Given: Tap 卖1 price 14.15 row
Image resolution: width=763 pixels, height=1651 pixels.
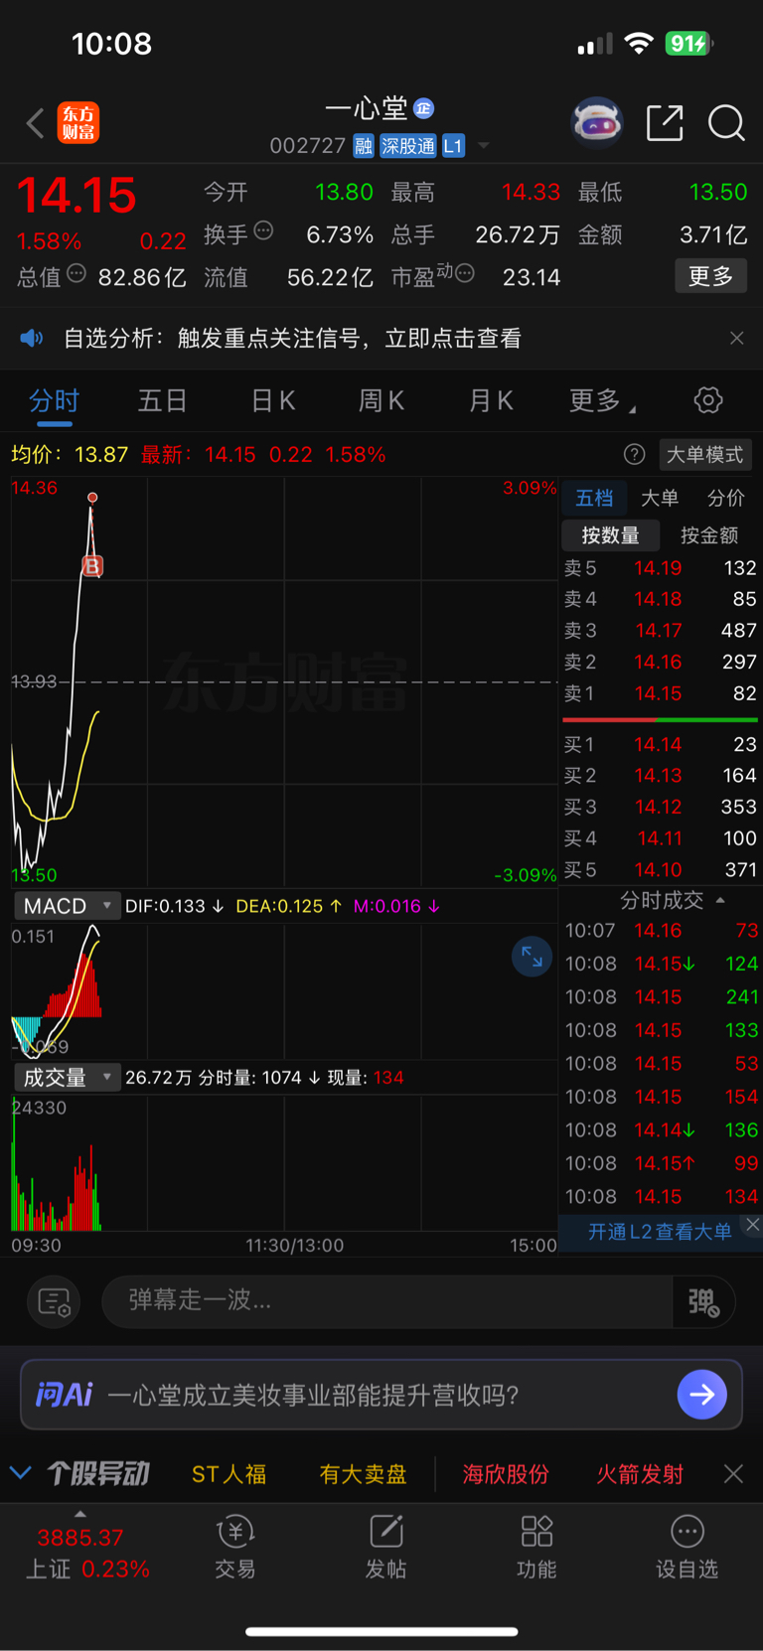Looking at the screenshot, I should pyautogui.click(x=661, y=693).
